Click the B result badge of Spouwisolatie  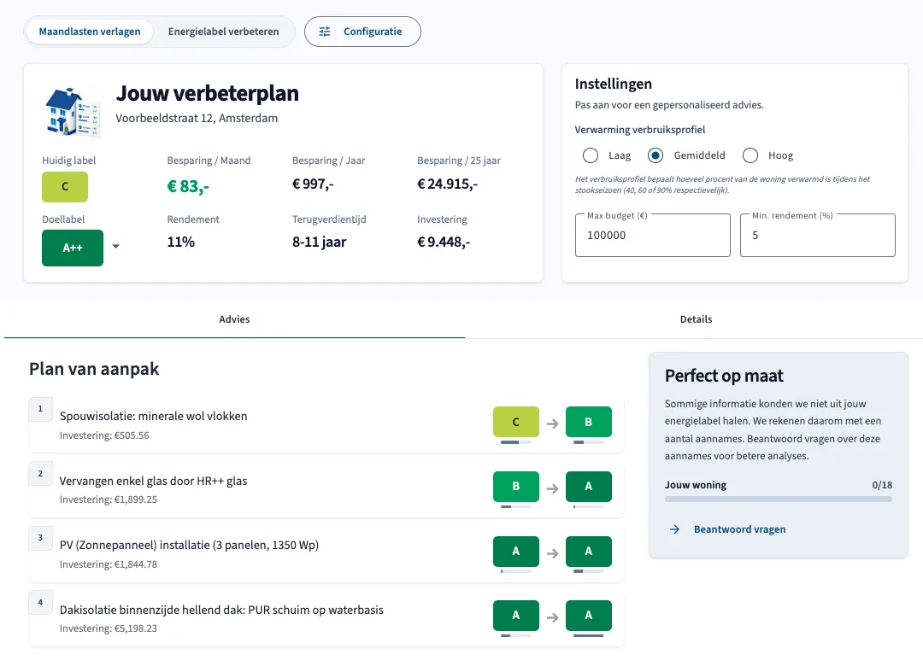pyautogui.click(x=588, y=422)
